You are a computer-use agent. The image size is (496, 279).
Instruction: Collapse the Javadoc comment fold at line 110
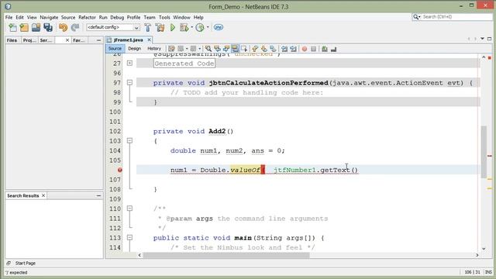pos(129,208)
